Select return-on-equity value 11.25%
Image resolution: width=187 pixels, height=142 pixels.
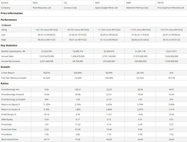(x=46, y=104)
